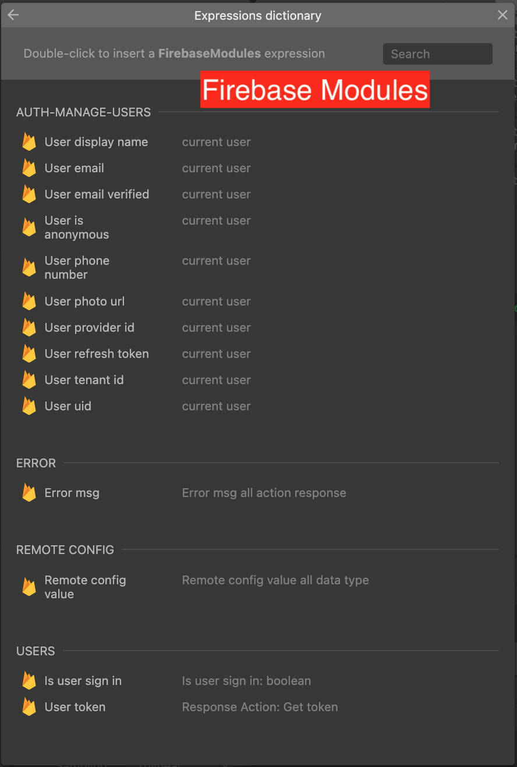Screen dimensions: 517x767
Task: Click Firebase icon next to User token
Action: coord(29,707)
